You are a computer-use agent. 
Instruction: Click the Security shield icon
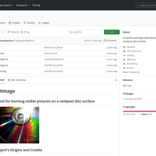pos(25,23)
